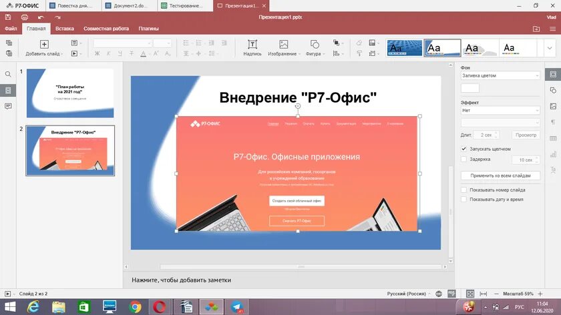Open the Эффект dropdown showing Нет

point(500,111)
